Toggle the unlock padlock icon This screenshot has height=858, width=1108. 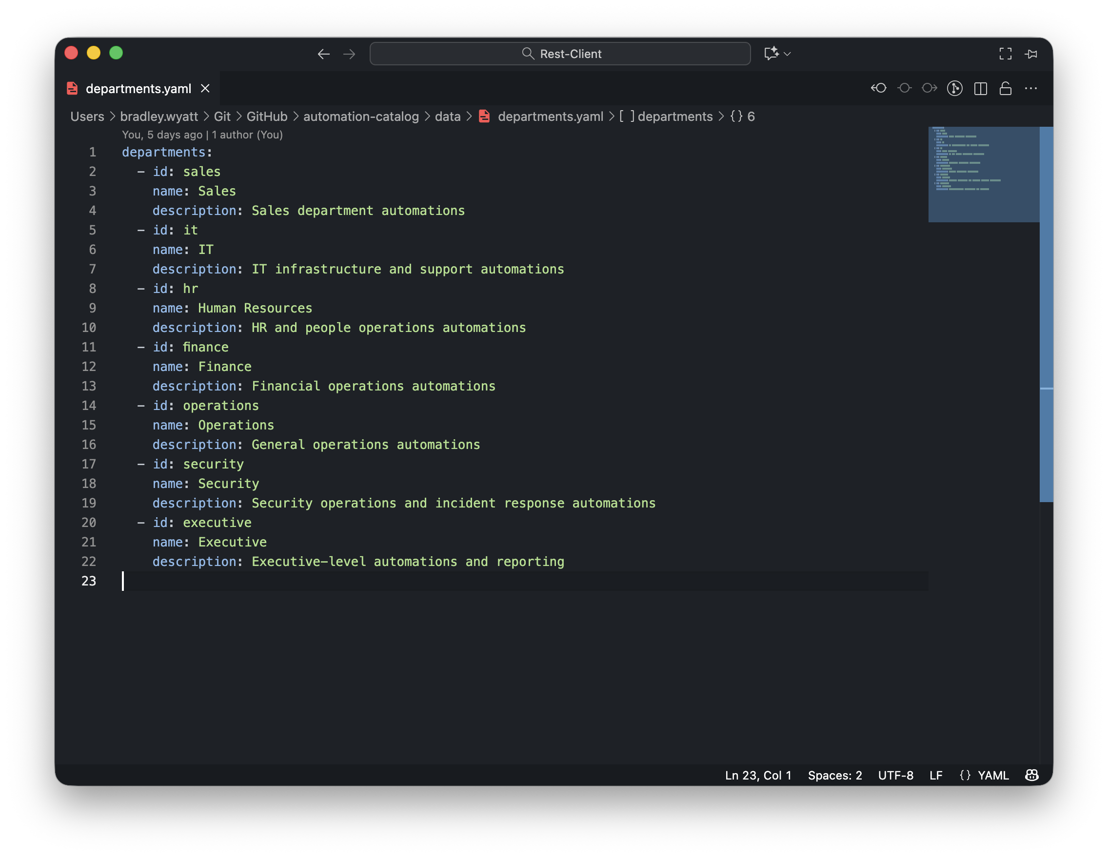(x=1005, y=88)
